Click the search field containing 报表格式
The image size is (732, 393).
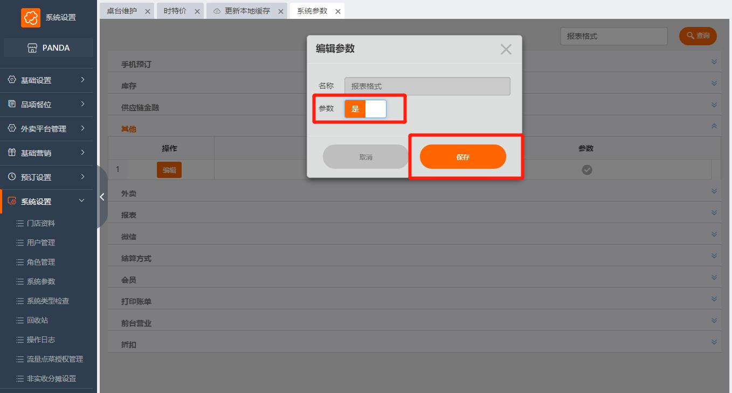[614, 36]
